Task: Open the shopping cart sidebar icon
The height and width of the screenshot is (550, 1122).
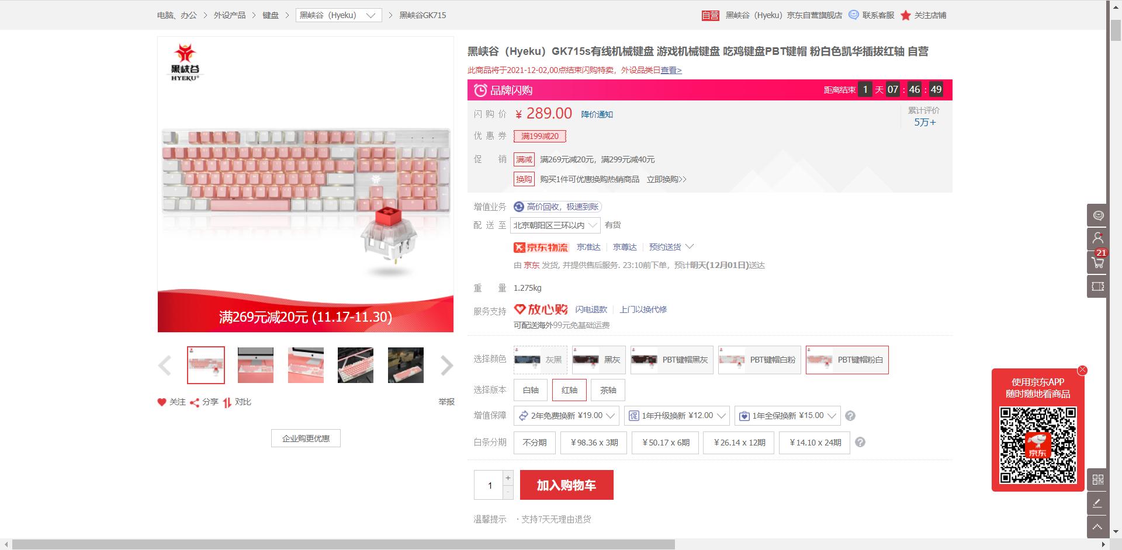Action: [1097, 263]
